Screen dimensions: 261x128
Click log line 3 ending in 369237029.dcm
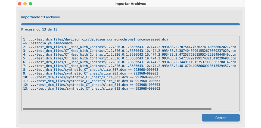[130, 51]
